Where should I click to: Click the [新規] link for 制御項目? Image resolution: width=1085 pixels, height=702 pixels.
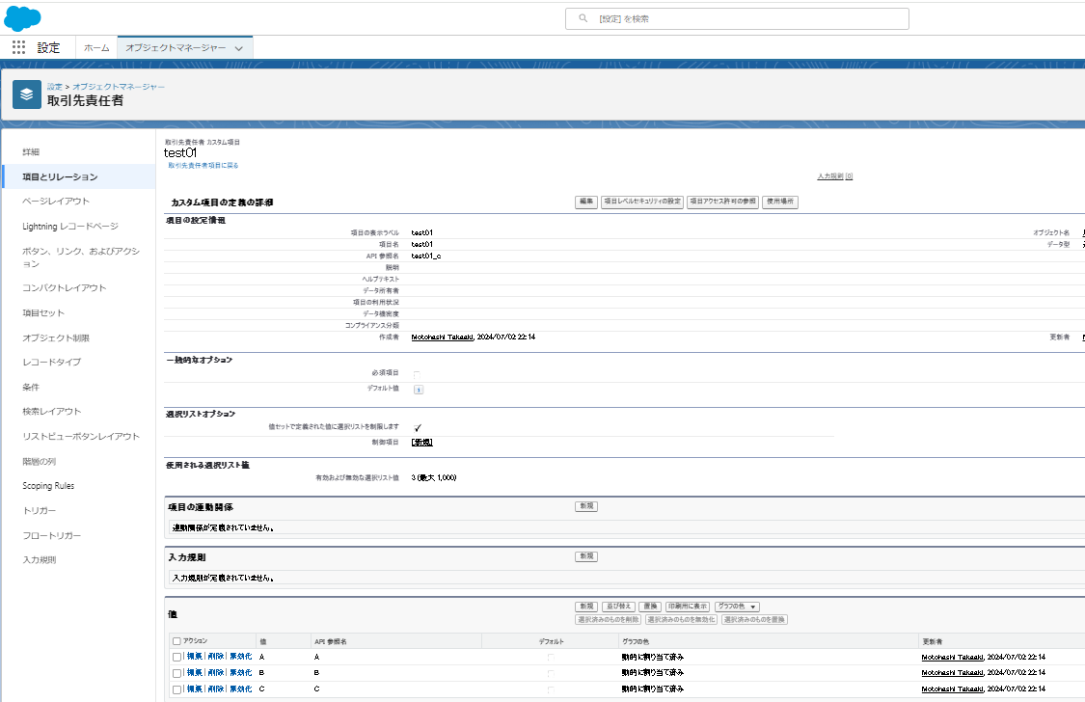pos(422,442)
